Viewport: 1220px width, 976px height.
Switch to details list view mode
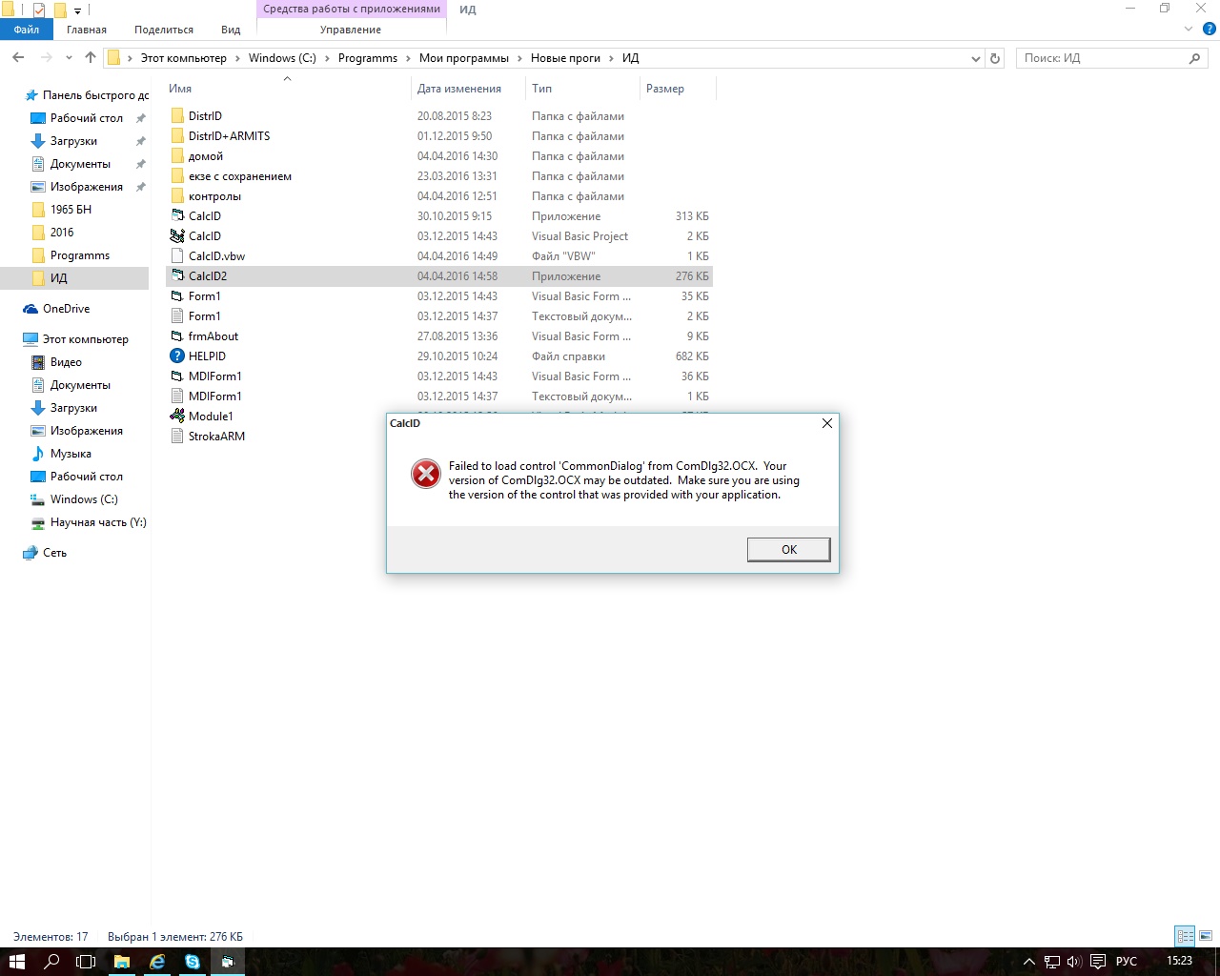pos(1185,936)
